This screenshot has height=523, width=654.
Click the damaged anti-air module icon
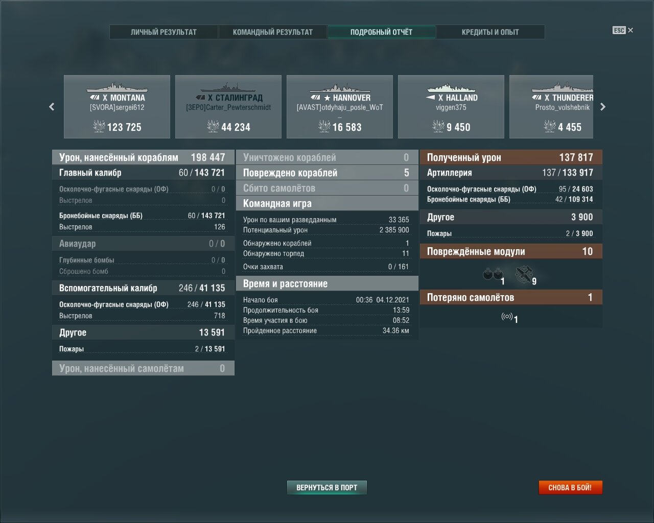click(523, 274)
